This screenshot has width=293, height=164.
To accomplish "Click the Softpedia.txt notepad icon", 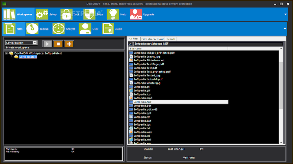I will click(x=131, y=128).
